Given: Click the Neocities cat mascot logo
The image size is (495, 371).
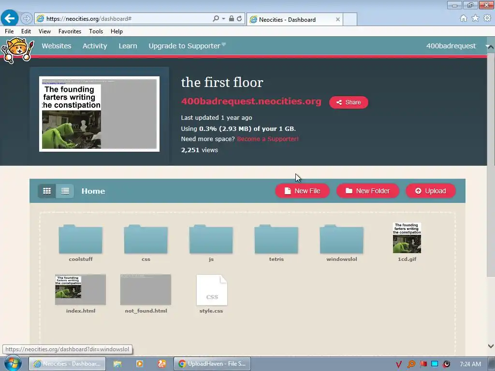Looking at the screenshot, I should pos(17,50).
